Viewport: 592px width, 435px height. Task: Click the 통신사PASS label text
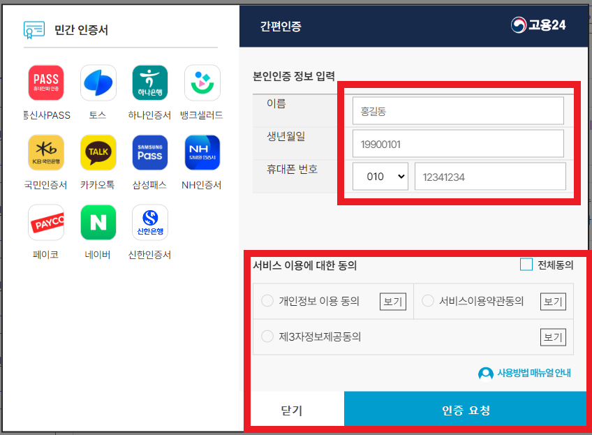pos(47,115)
